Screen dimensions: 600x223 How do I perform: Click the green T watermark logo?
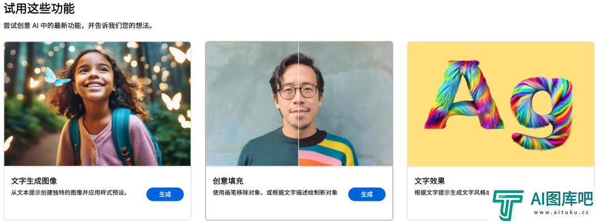(x=507, y=205)
